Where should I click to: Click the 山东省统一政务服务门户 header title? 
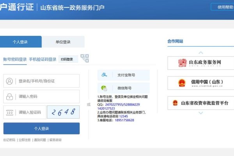click(x=73, y=8)
